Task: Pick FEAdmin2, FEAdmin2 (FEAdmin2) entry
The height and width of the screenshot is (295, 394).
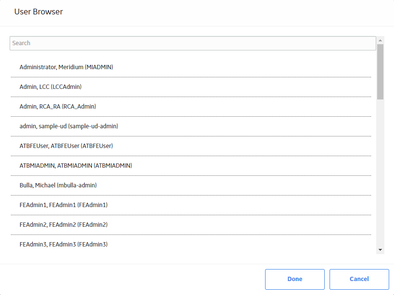Action: pyautogui.click(x=191, y=225)
